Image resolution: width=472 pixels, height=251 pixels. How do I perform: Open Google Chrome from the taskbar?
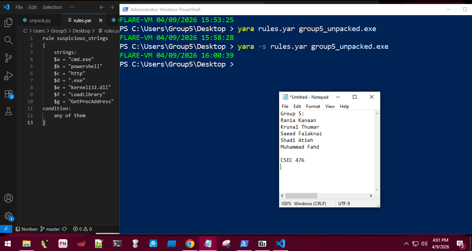190,243
